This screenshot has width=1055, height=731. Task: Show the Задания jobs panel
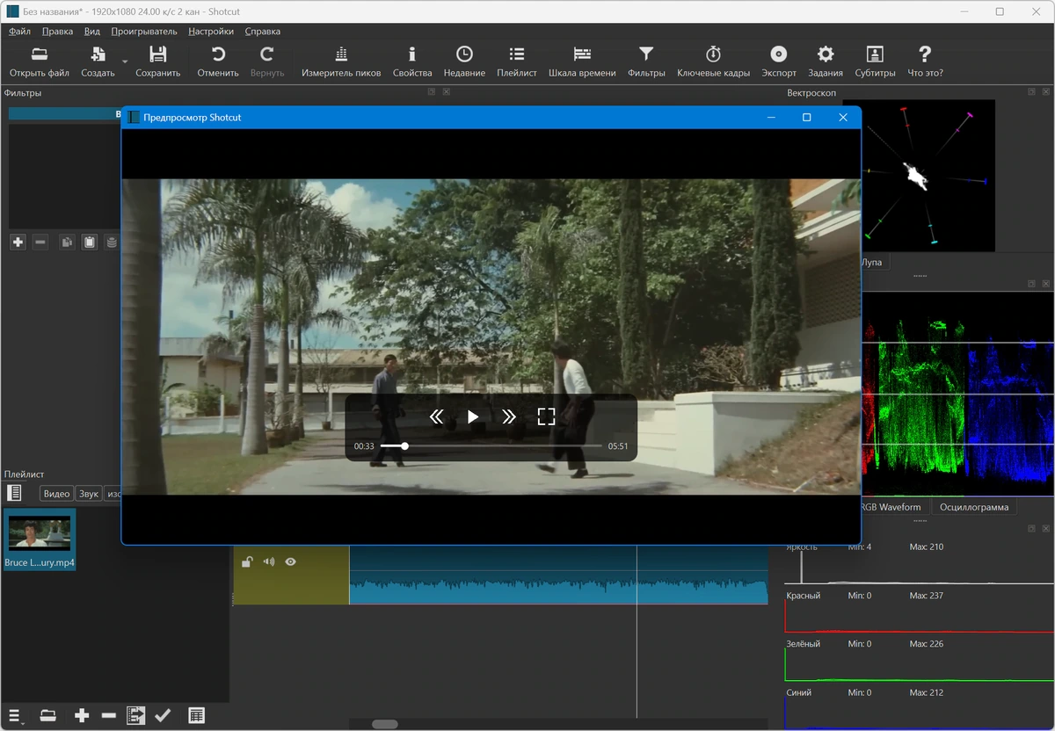pyautogui.click(x=826, y=62)
